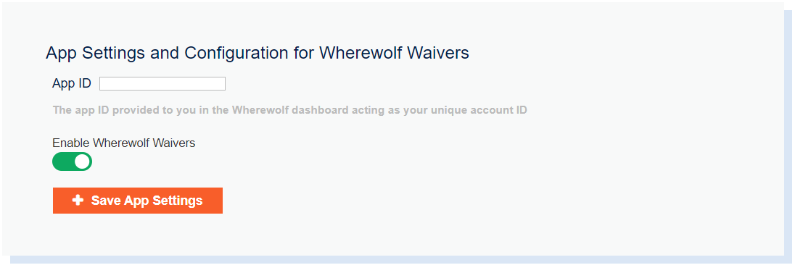This screenshot has height=273, width=803.
Task: Toggle the Enable Wherewolf Waivers switch
Action: [73, 161]
